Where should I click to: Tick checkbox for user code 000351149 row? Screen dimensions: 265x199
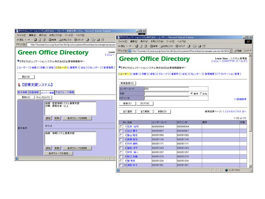point(121,139)
